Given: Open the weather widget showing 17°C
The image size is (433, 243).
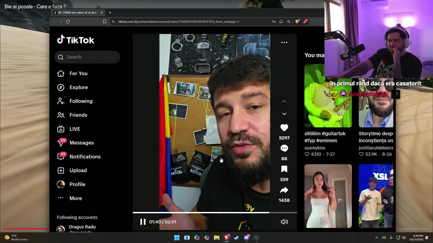Looking at the screenshot, I should (x=16, y=238).
